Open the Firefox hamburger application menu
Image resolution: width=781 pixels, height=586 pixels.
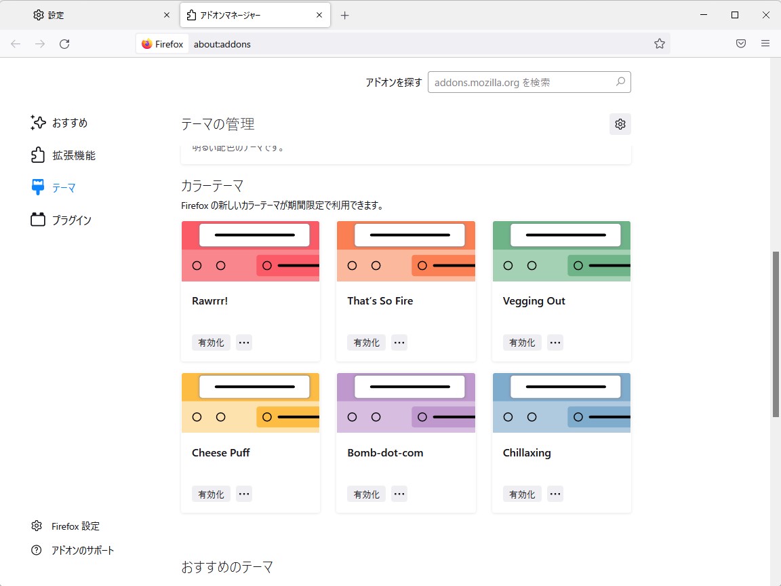(x=765, y=43)
